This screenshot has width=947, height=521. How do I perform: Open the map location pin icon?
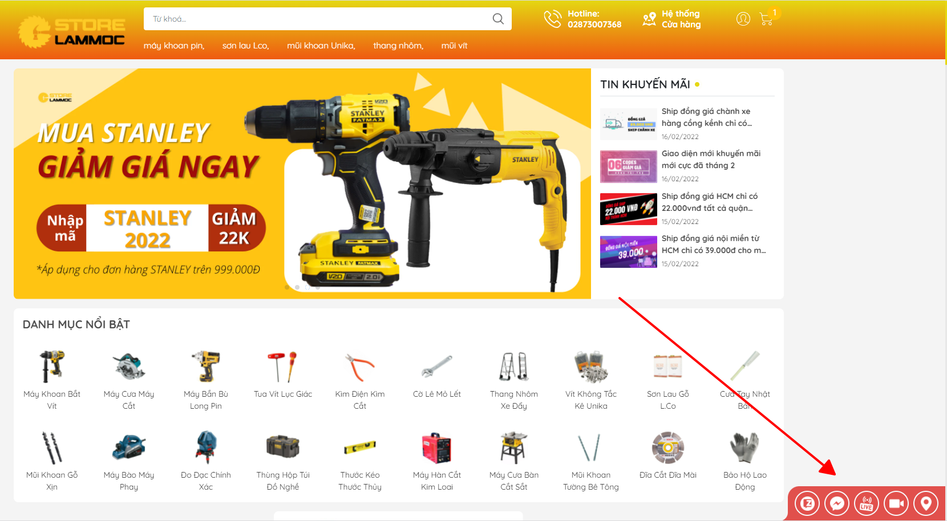point(926,503)
